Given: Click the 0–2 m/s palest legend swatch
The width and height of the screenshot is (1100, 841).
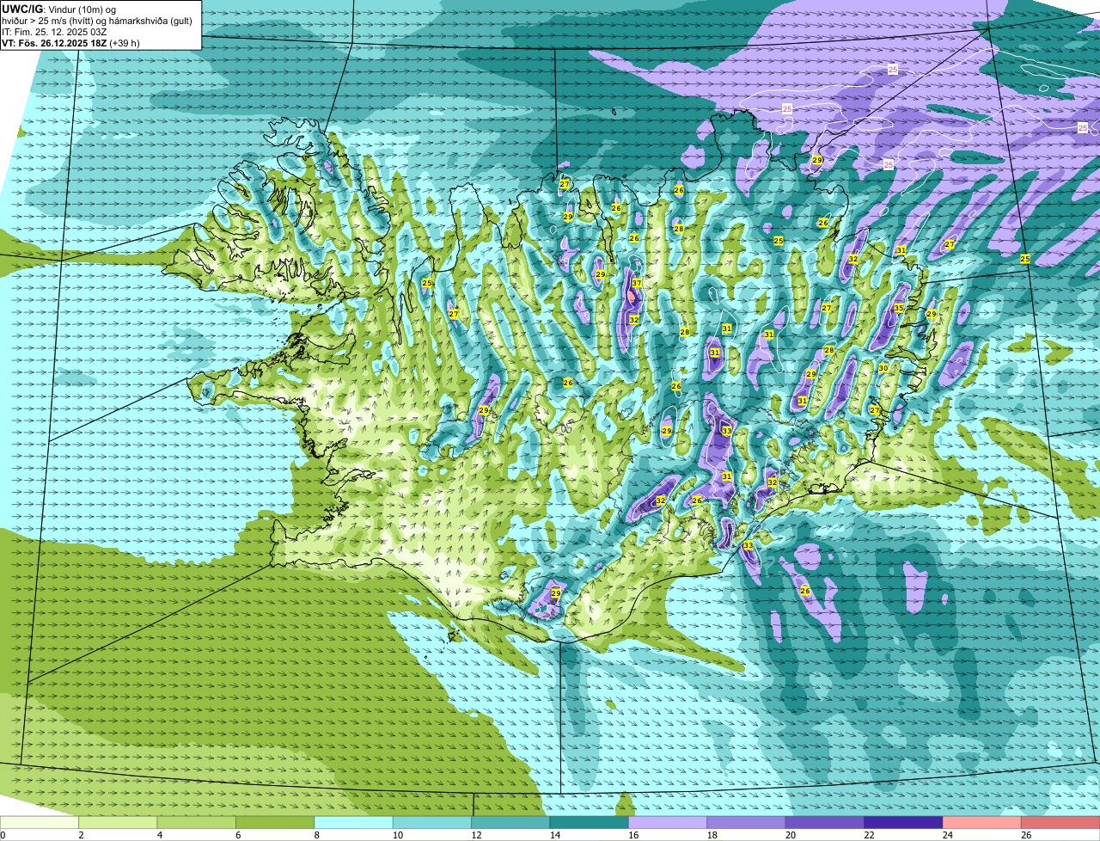Looking at the screenshot, I should (40, 822).
